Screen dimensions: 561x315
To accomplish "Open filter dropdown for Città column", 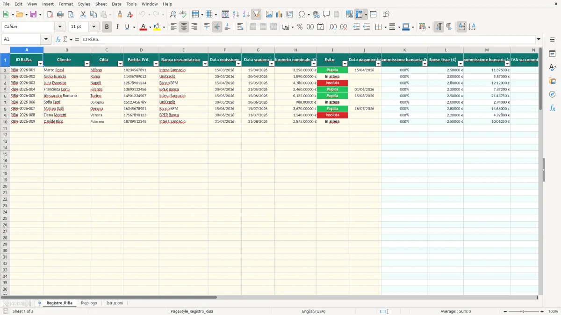I will click(x=120, y=63).
